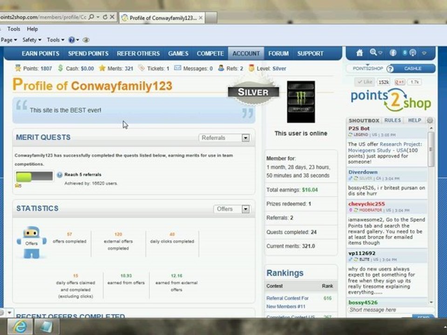
Task: Open the REFER OTHERS menu
Action: tap(138, 54)
